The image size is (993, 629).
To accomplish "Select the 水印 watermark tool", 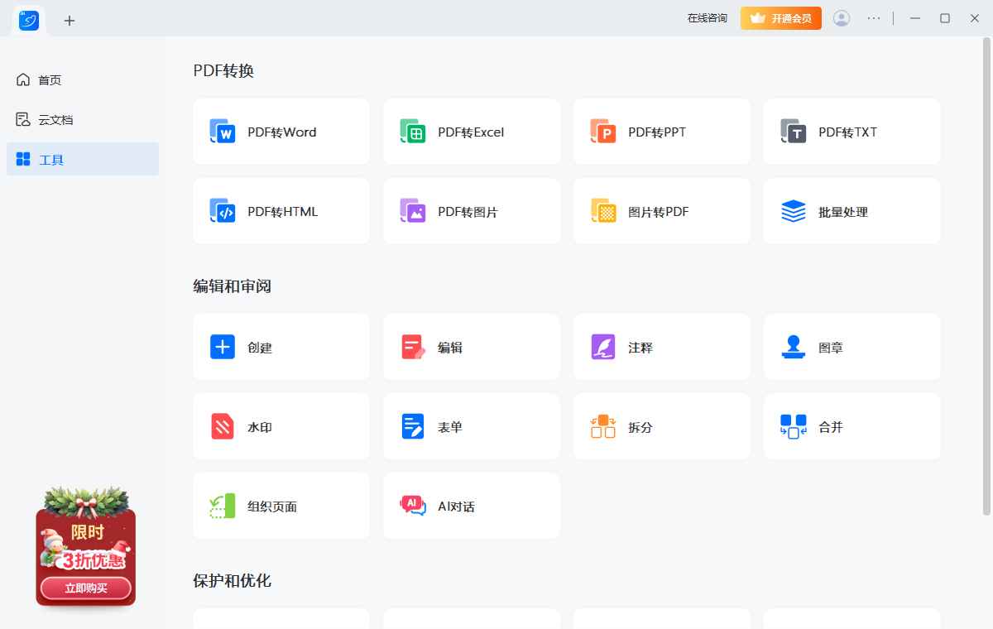I will [281, 426].
